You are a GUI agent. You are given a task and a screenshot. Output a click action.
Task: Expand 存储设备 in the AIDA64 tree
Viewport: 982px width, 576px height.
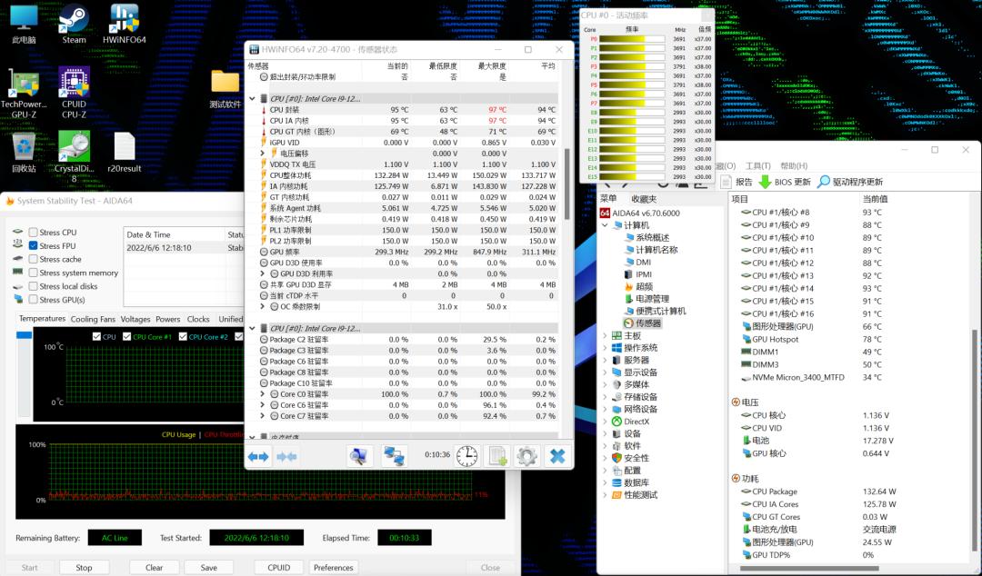pos(604,397)
